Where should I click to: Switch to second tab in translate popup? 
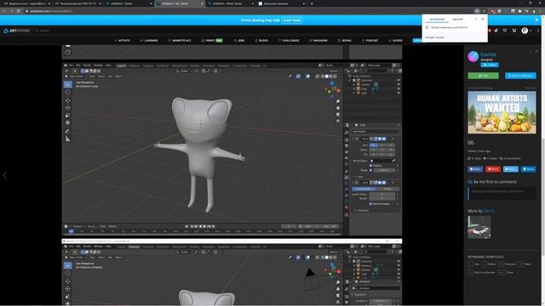(458, 19)
